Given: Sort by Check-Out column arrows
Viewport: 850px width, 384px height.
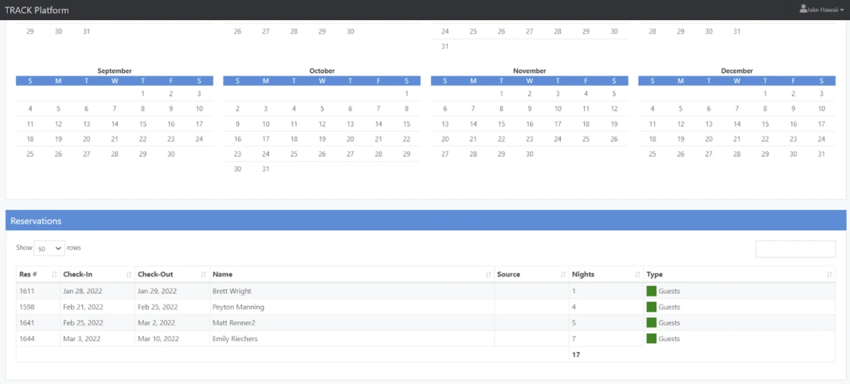Looking at the screenshot, I should [203, 275].
